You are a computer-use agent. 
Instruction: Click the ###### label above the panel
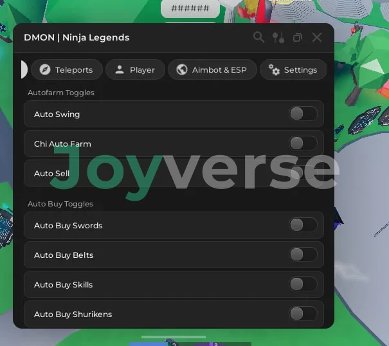click(190, 8)
